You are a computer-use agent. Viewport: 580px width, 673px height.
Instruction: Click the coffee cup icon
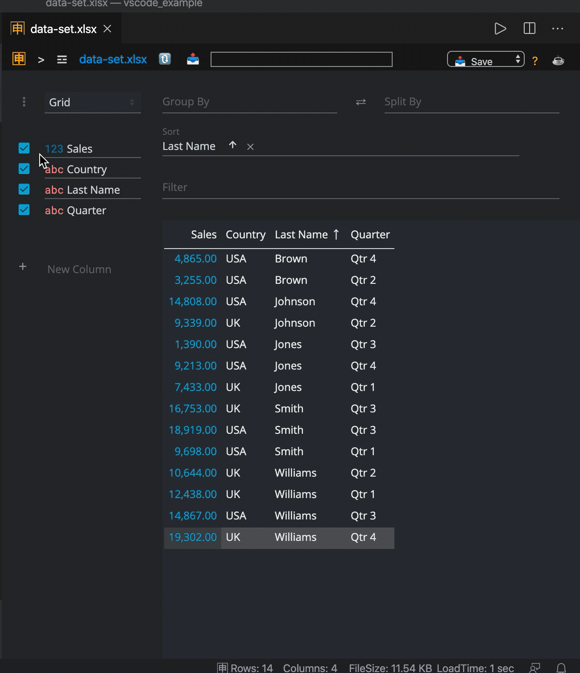(x=558, y=61)
